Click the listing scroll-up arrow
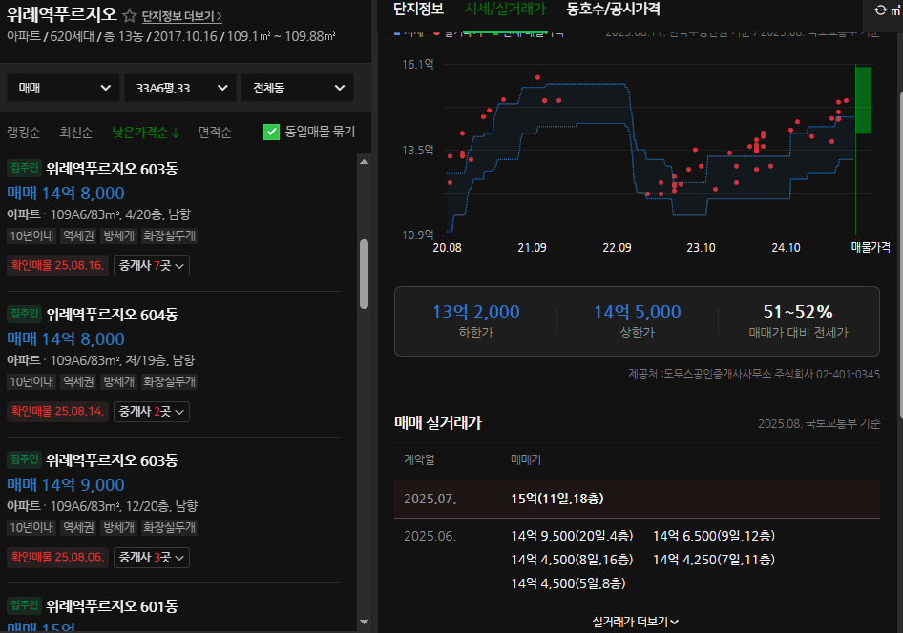Screen dimensions: 903x633 (x=364, y=161)
